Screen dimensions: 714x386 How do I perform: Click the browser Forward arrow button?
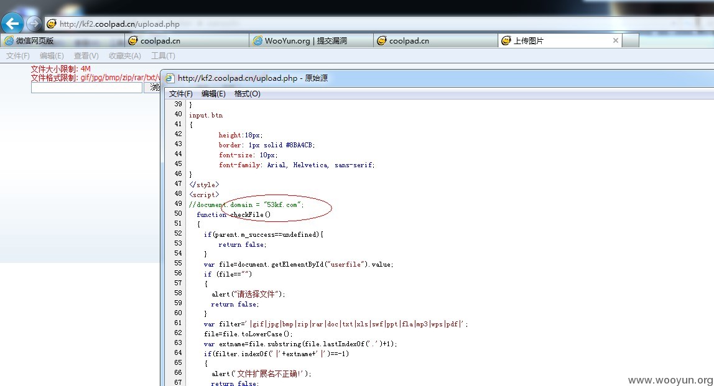[x=34, y=23]
